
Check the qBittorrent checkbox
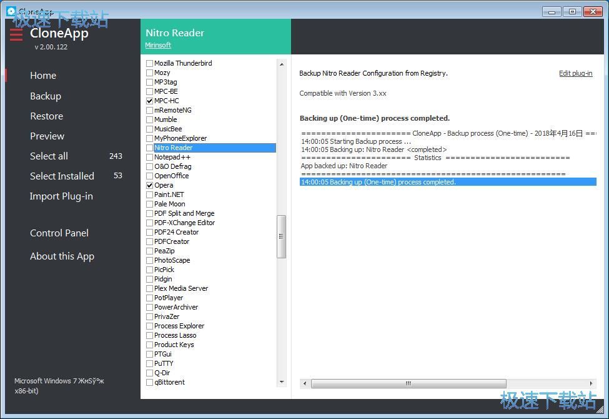pyautogui.click(x=149, y=382)
